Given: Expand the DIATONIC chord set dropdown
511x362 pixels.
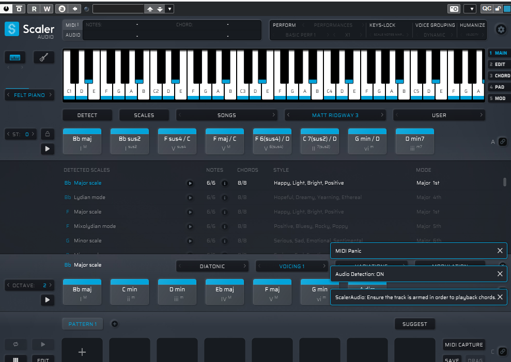Looking at the screenshot, I should coord(212,266).
